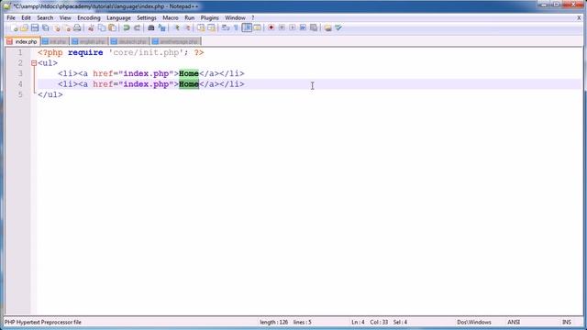Run macro multiple times icon
This screenshot has height=330, width=587.
pyautogui.click(x=303, y=28)
